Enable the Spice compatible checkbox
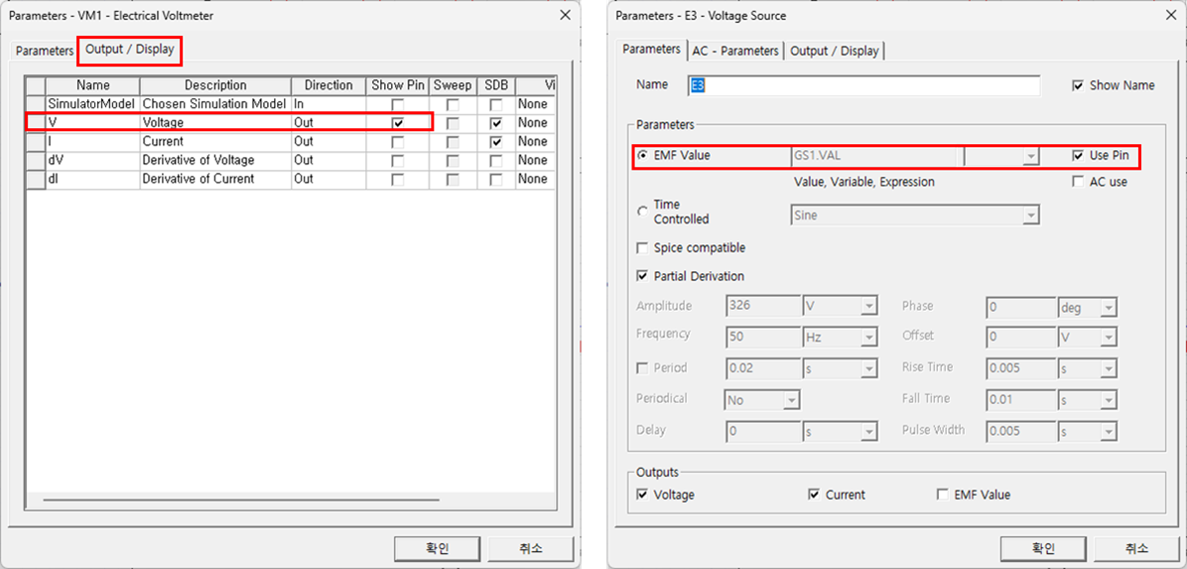 [642, 248]
